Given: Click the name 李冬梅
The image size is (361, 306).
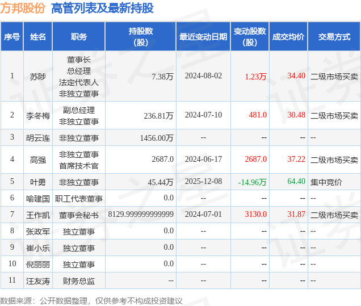Looking at the screenshot, I should [x=38, y=116].
